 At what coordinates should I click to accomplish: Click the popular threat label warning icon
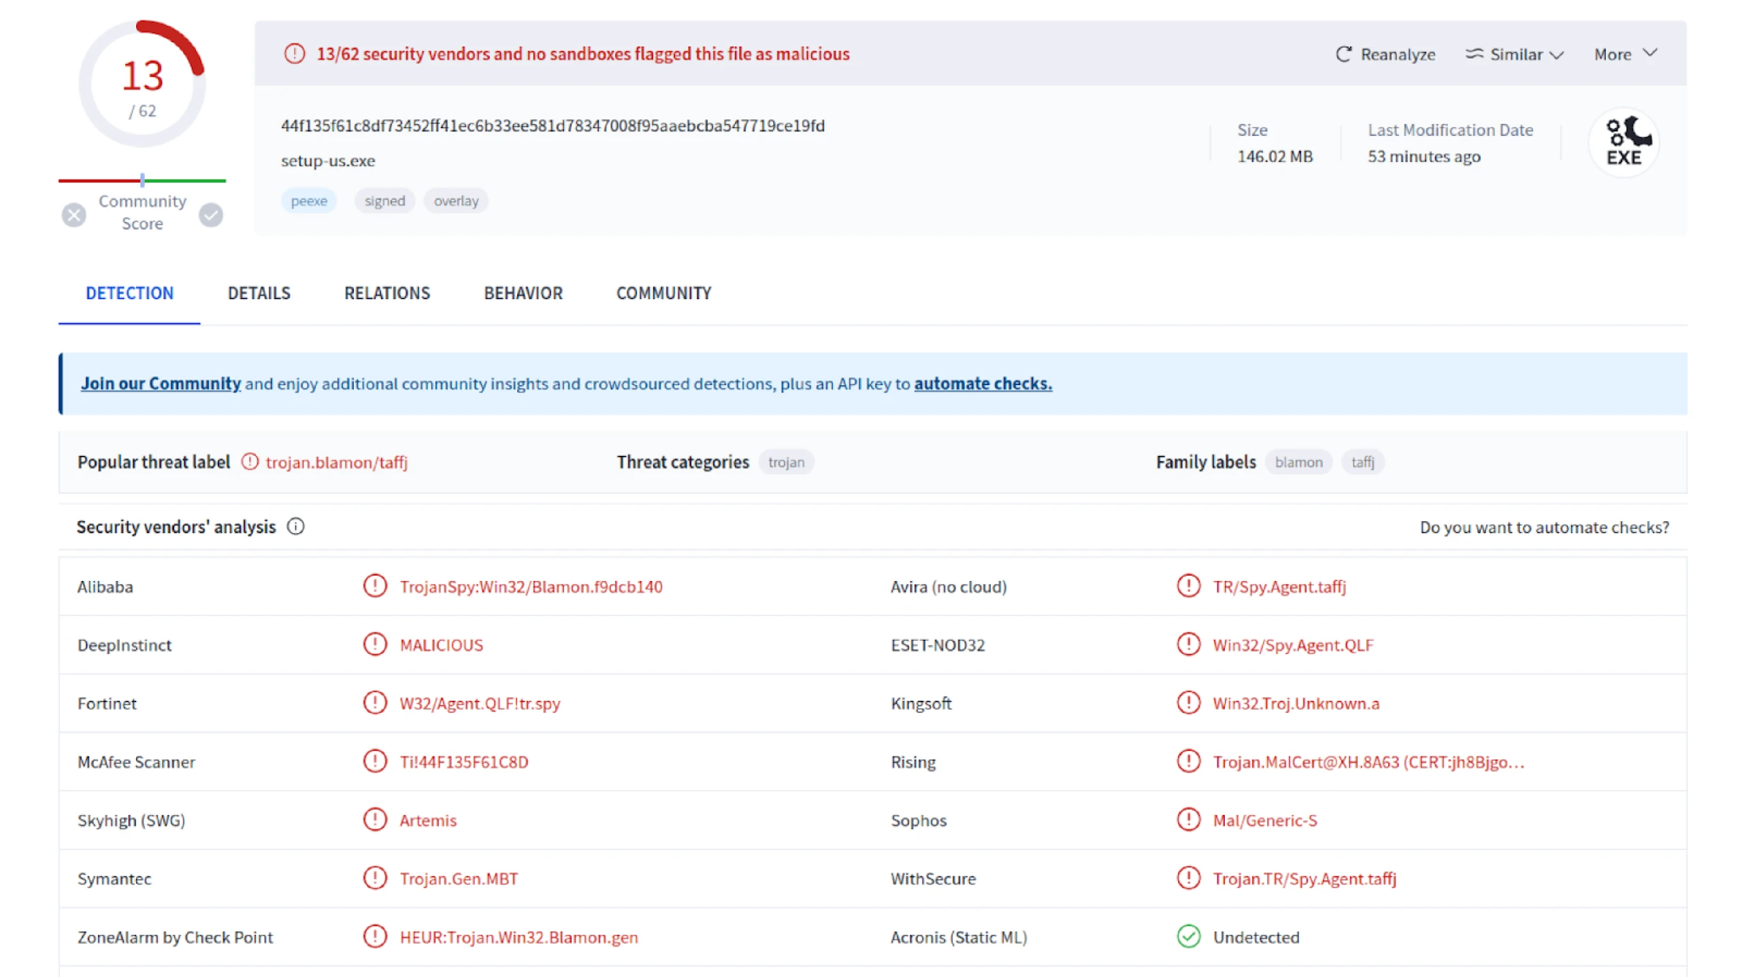tap(250, 462)
